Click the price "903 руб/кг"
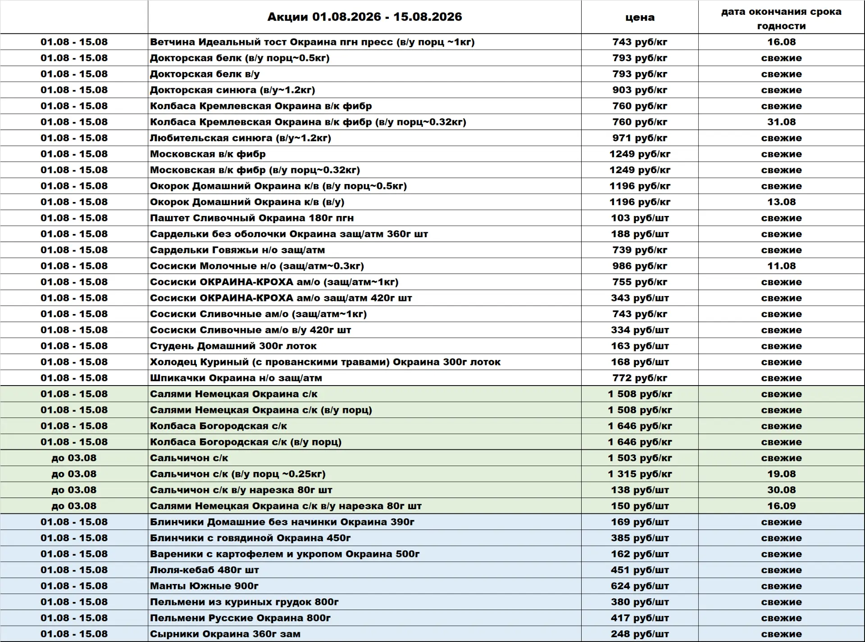Image resolution: width=865 pixels, height=642 pixels. 640,90
